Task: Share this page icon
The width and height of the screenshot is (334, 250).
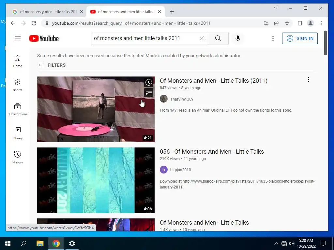Action: point(277,23)
